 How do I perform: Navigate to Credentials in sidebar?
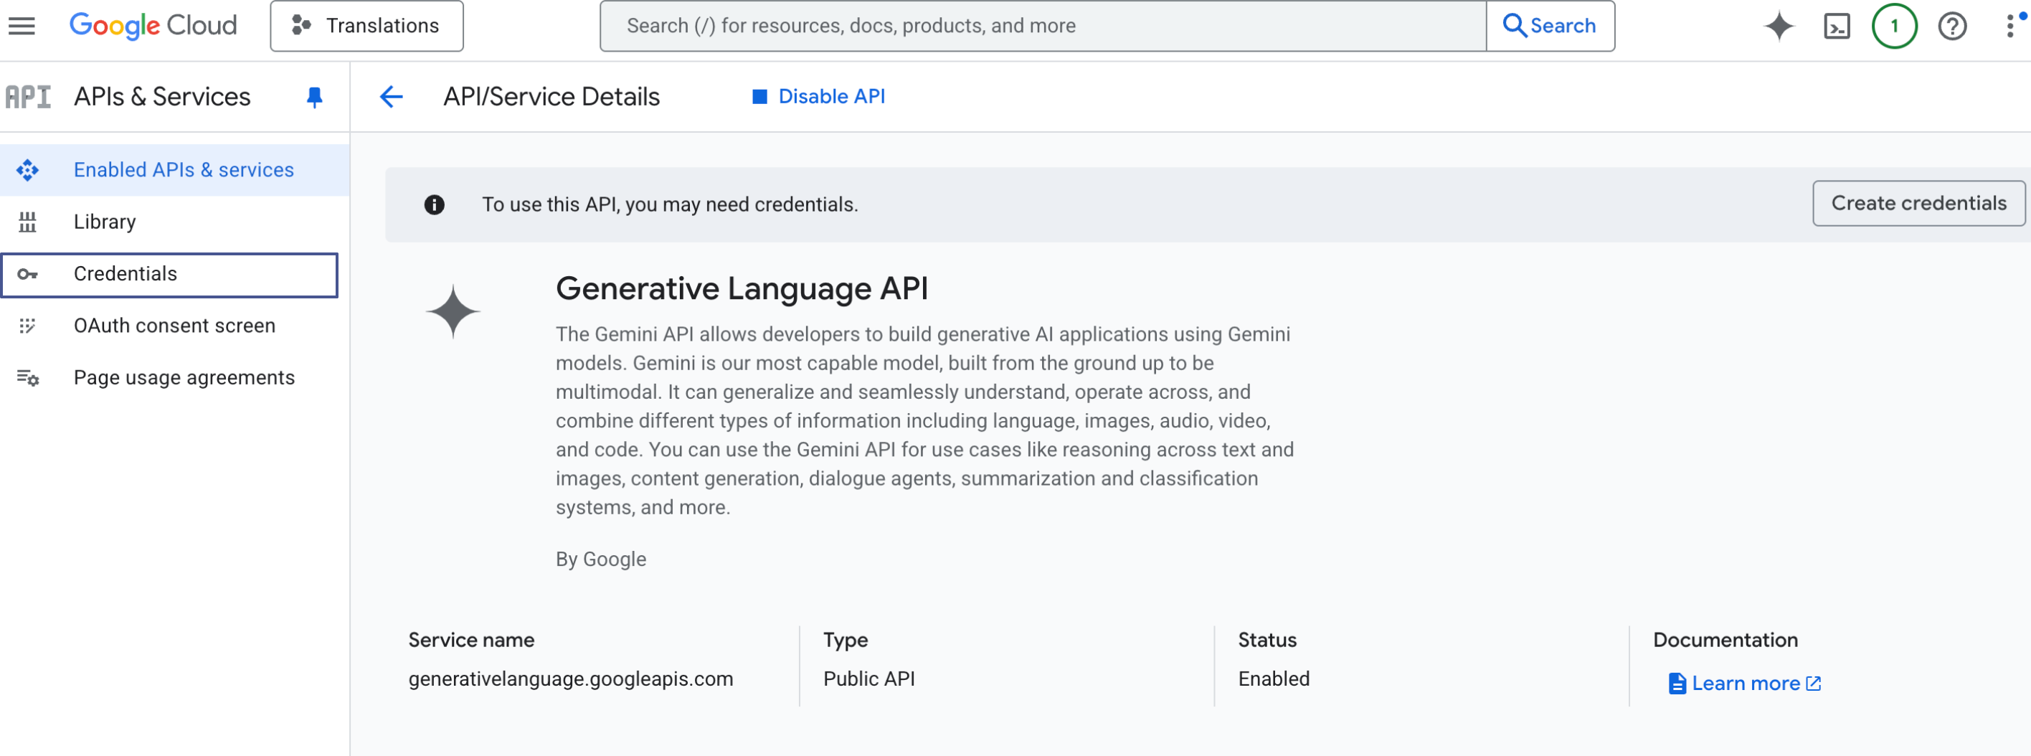click(126, 274)
